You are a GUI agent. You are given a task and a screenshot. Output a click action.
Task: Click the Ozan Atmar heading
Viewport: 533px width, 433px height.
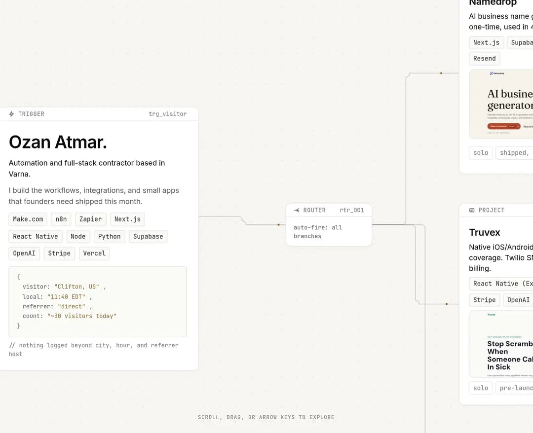coord(58,142)
